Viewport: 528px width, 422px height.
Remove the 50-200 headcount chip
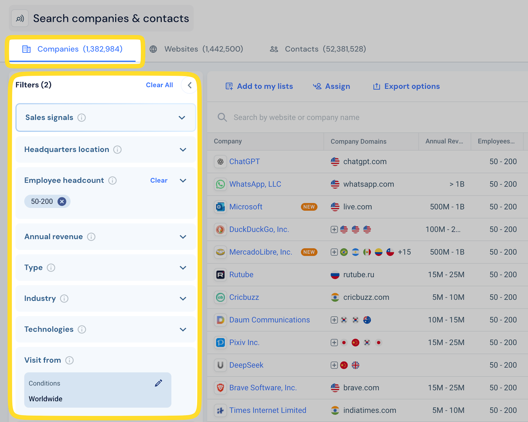click(x=62, y=201)
